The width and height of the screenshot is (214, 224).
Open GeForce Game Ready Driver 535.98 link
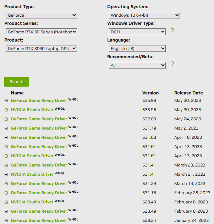[x=39, y=100]
